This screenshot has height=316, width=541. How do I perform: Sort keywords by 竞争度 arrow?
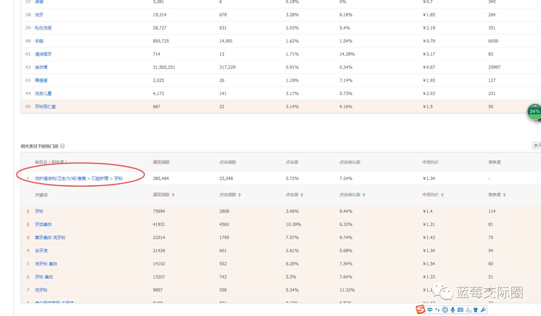pos(504,195)
